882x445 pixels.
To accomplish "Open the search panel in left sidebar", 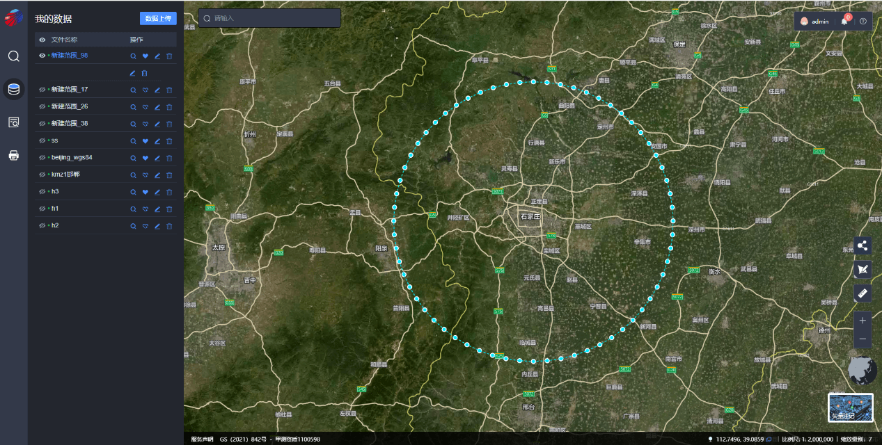I will click(13, 56).
